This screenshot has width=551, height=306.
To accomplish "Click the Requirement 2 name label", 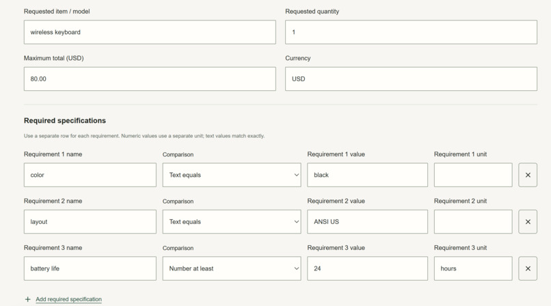I will tap(53, 201).
